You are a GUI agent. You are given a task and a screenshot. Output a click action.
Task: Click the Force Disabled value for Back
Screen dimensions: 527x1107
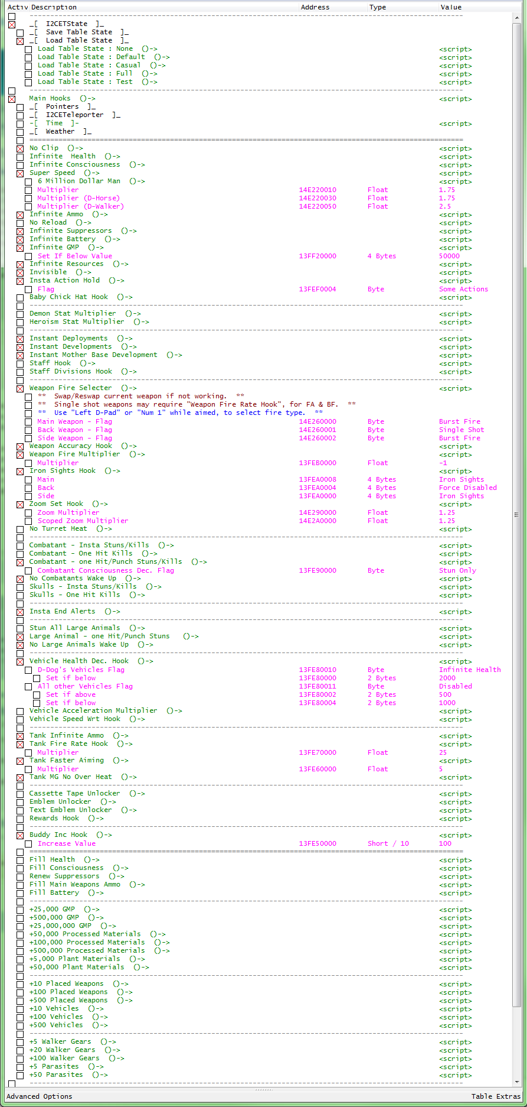pos(468,488)
